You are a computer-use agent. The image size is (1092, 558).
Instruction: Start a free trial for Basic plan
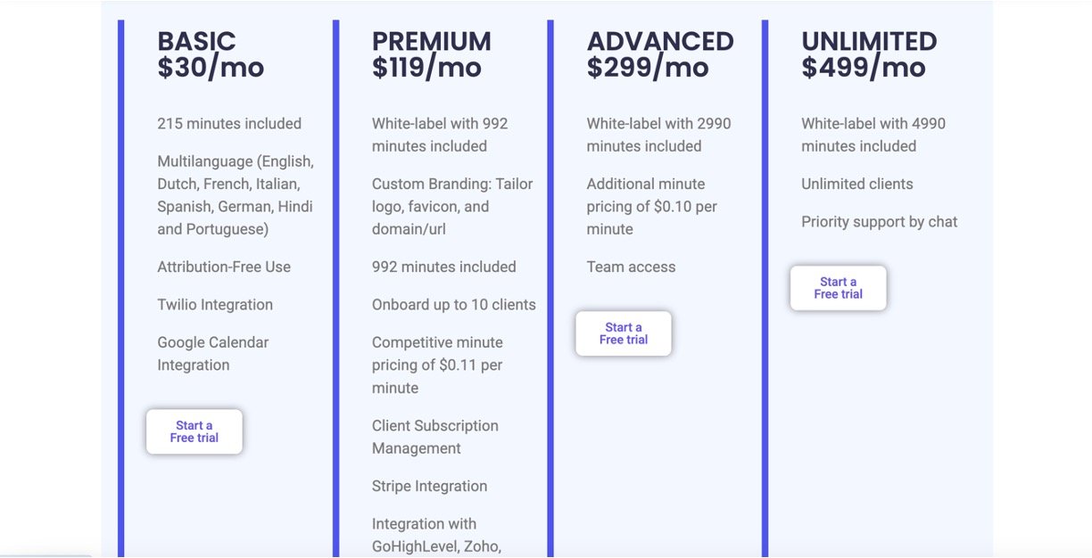pyautogui.click(x=194, y=431)
